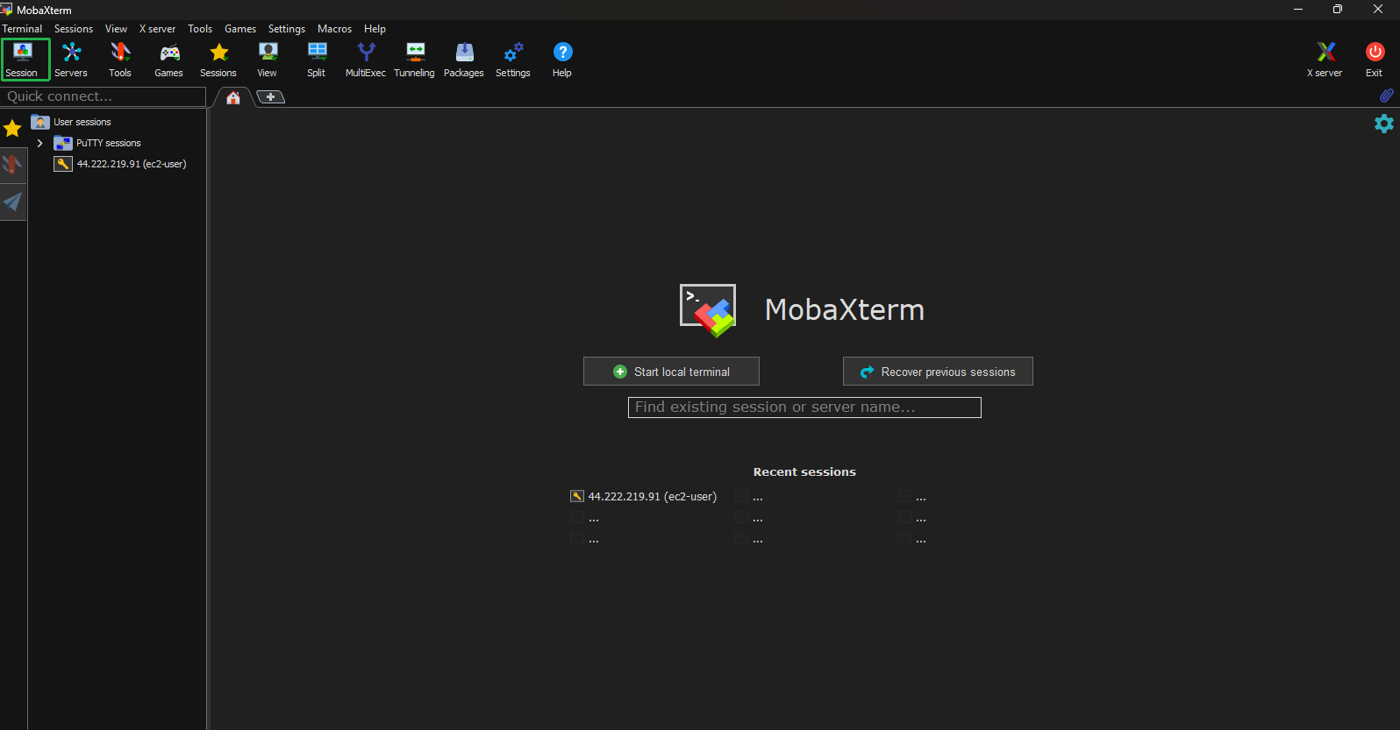Open the Help menu in the menu bar

coord(375,29)
